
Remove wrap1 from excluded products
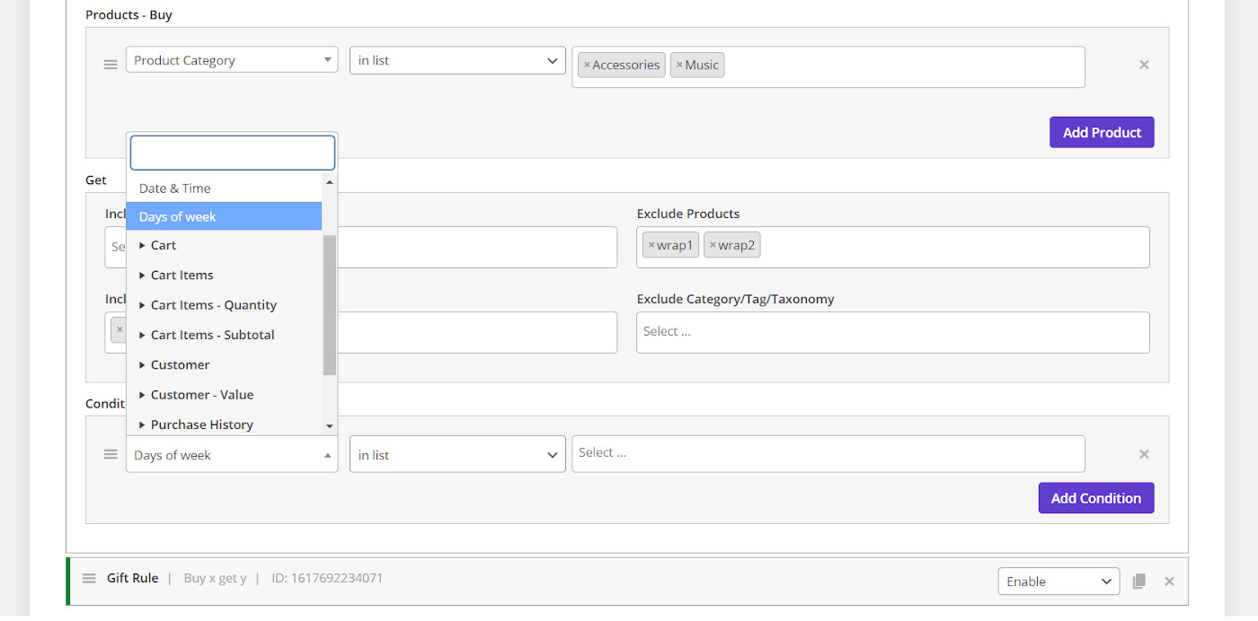coord(651,246)
